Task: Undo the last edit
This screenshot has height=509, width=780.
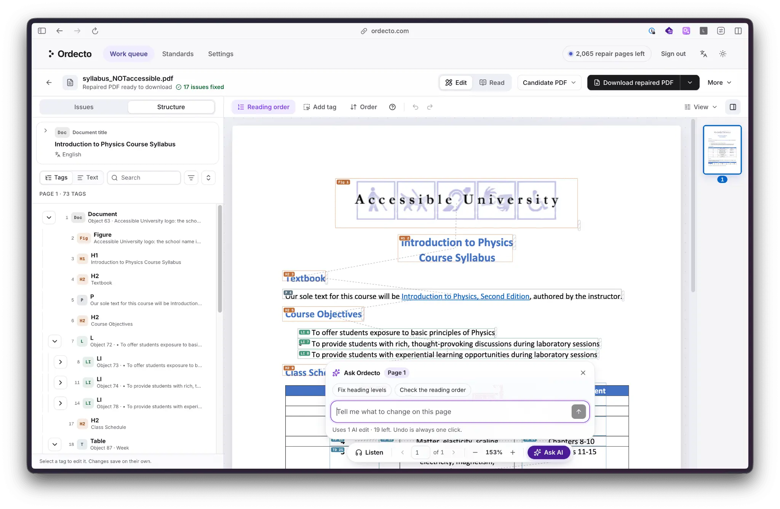Action: (416, 107)
